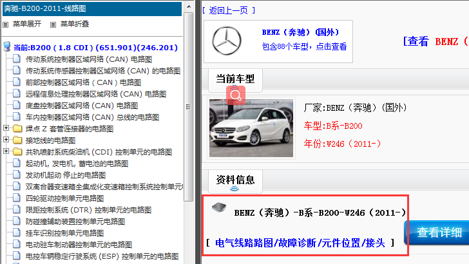Click the gray device icon beside BENZ（奔驰）-B系-B200-W246
469x264 pixels.
pos(219,207)
